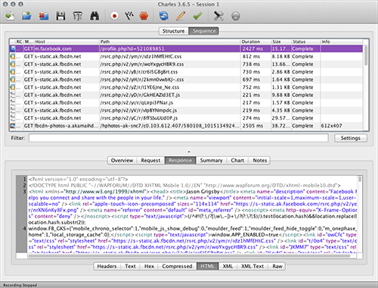Sort requests by Status column header

(306, 42)
